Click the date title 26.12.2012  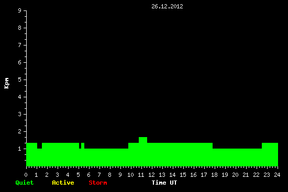pyautogui.click(x=167, y=6)
